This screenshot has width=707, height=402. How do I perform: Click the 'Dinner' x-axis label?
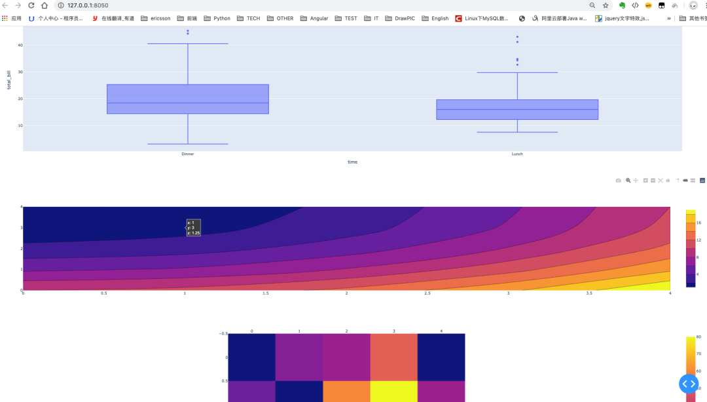click(188, 154)
